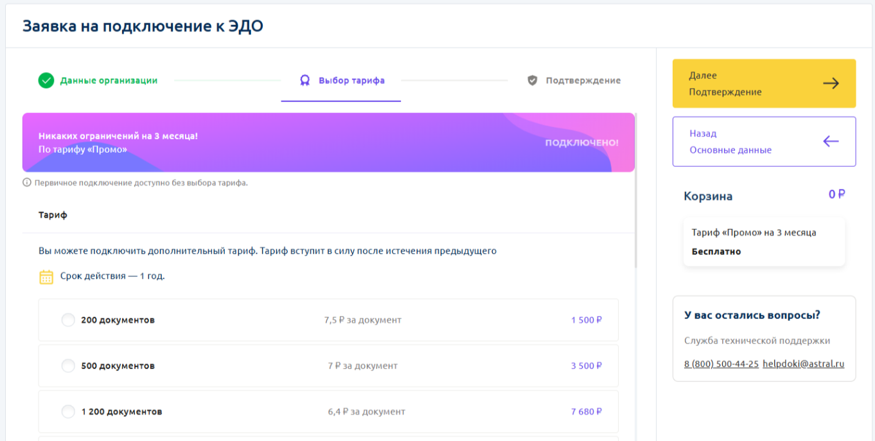
Task: Click the left arrow icon in Назад button
Action: click(831, 141)
